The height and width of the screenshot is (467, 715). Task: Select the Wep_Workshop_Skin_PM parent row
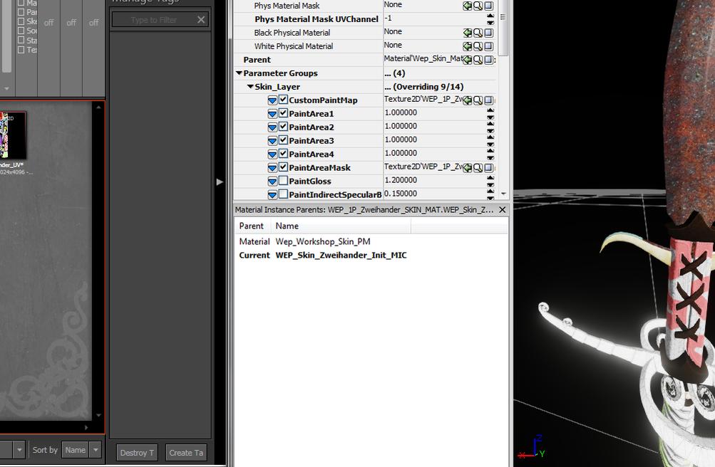pos(371,242)
